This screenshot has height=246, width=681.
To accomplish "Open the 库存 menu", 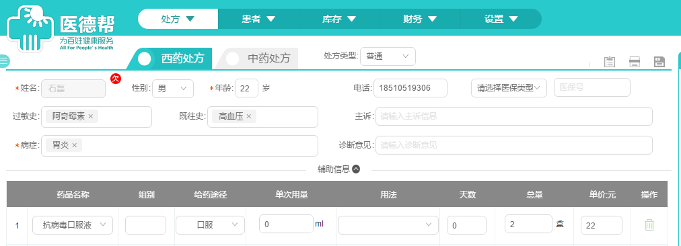I will (x=339, y=19).
